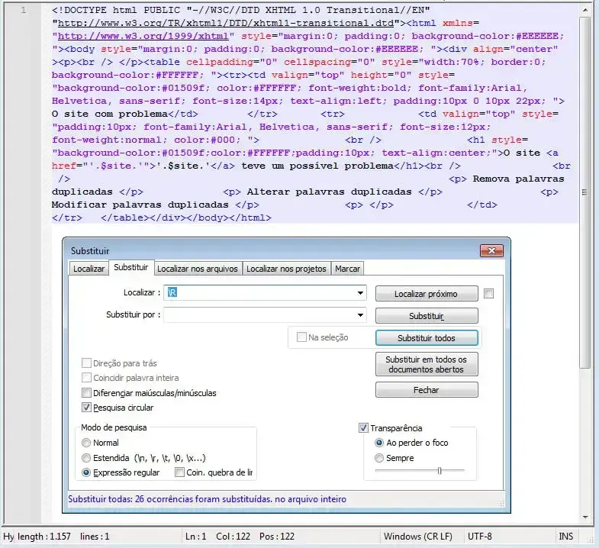The height and width of the screenshot is (548, 599).
Task: Select the Normal search mode radio
Action: [86, 443]
